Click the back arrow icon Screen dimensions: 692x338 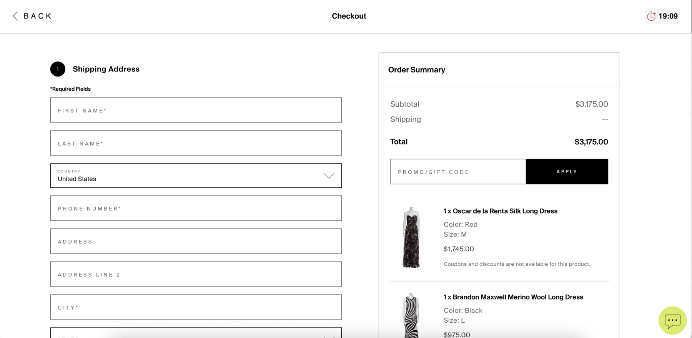pos(15,16)
